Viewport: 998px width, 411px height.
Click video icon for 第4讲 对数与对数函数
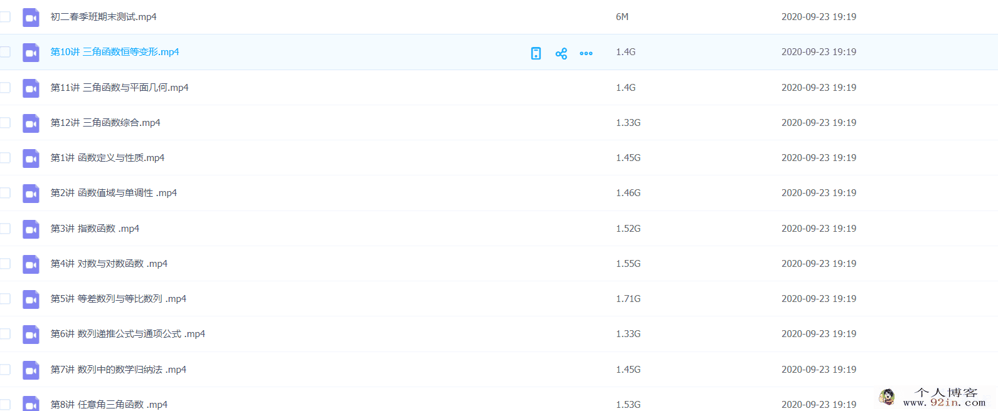coord(31,264)
